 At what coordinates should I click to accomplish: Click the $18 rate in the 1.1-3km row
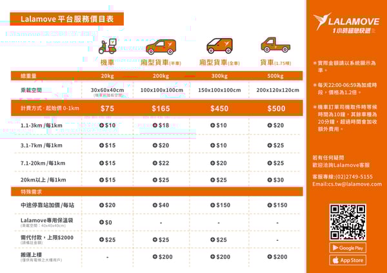click(x=161, y=126)
